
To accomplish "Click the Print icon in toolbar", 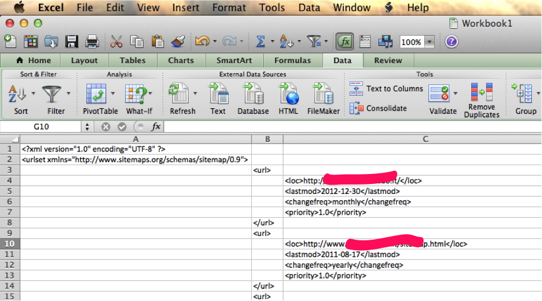I will point(92,42).
